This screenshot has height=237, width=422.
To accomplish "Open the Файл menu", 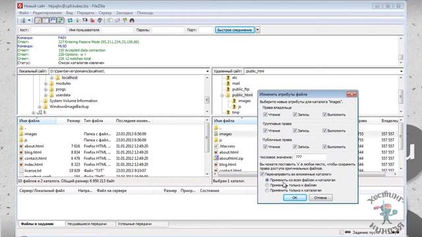I will (24, 13).
